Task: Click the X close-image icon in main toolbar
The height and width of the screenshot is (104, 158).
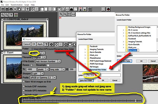Action: pos(15,9)
